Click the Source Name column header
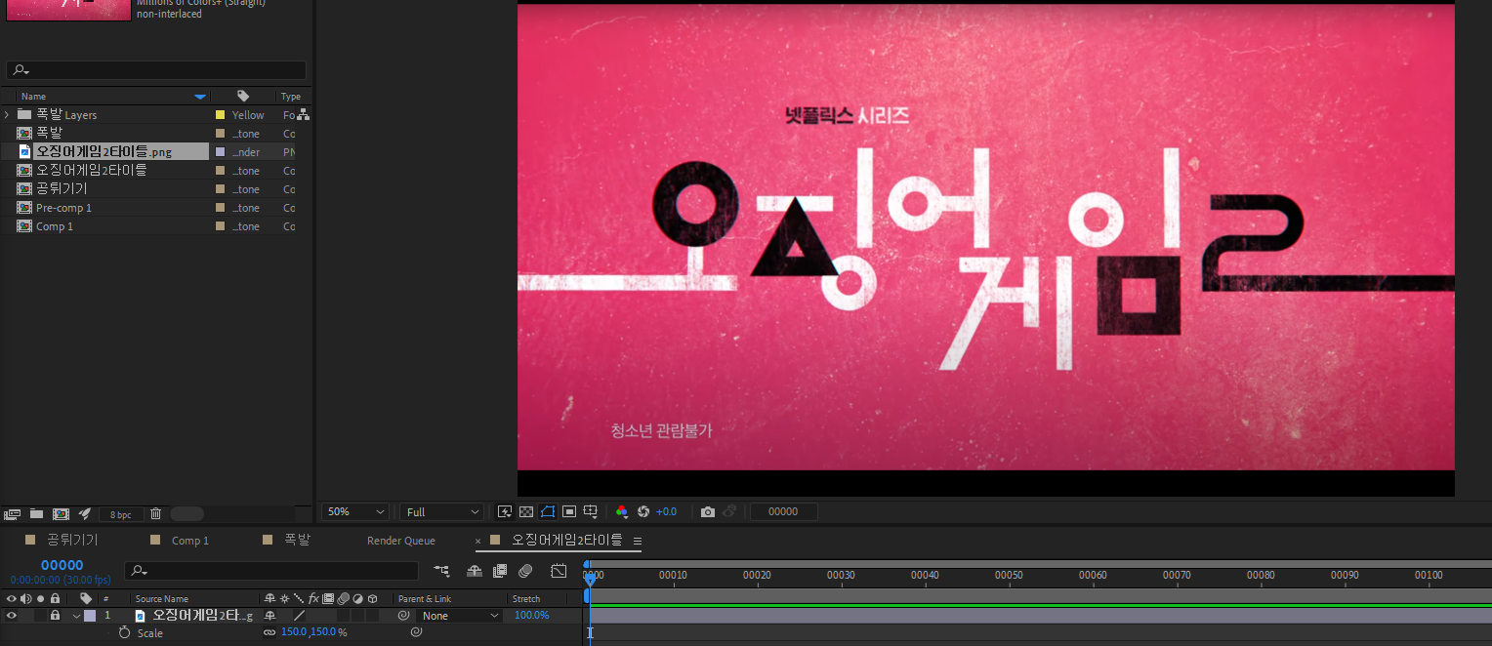This screenshot has width=1492, height=646. [162, 599]
